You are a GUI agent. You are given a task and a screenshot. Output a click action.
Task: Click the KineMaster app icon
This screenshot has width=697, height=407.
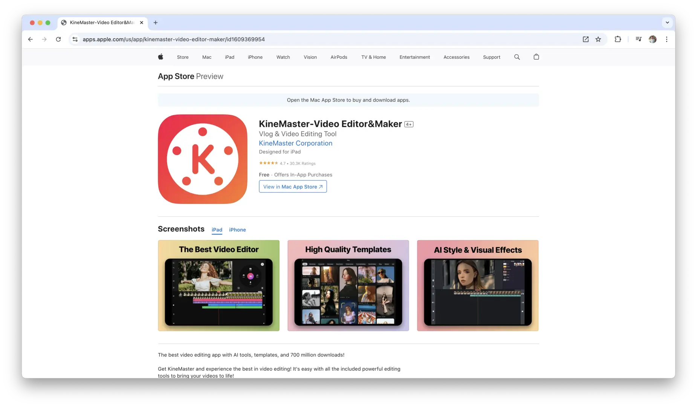point(203,159)
